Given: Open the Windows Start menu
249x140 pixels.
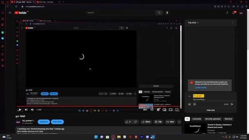Looking at the screenshot, I should coord(96,137).
